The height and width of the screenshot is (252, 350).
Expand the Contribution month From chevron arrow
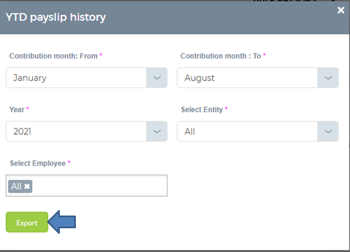coord(157,78)
